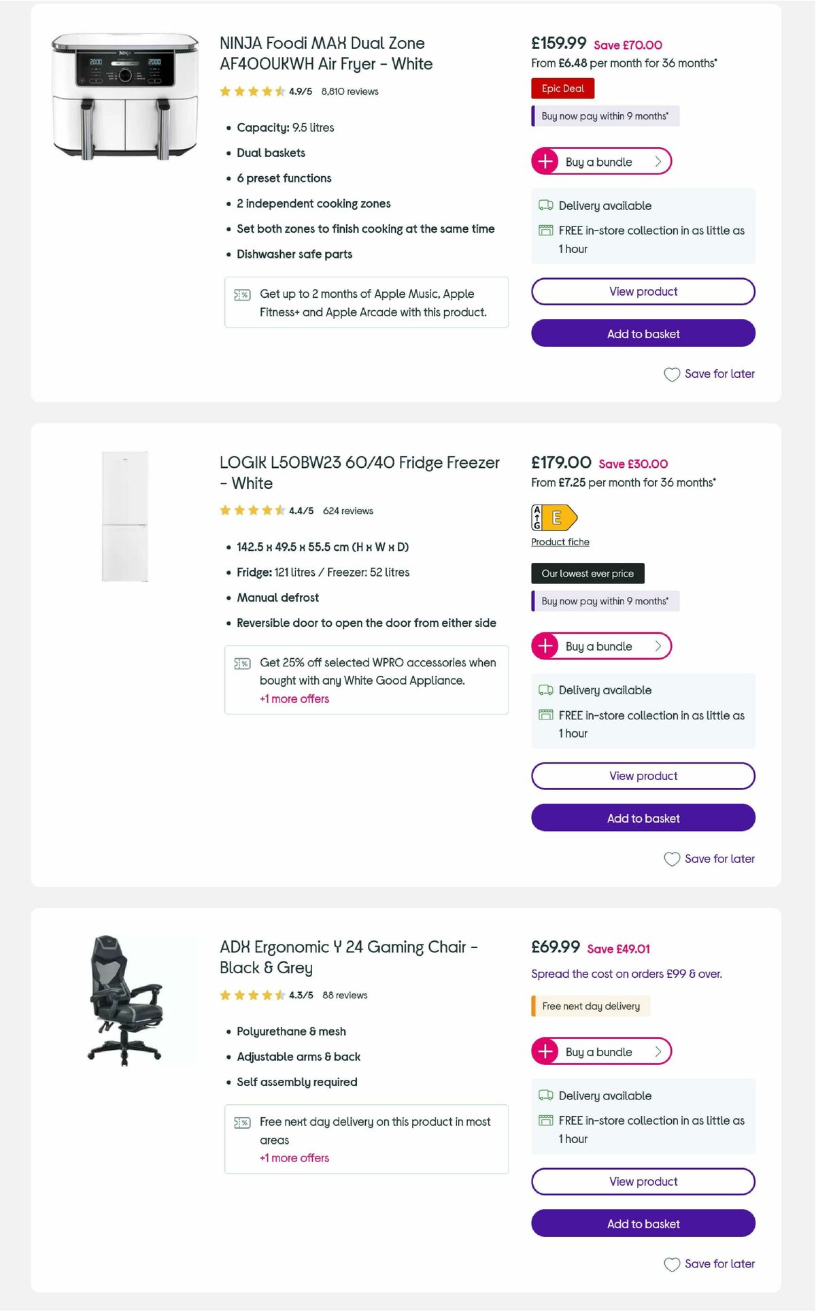The image size is (816, 1311).
Task: Click the offer tag icon for WPRO accessories deal
Action: pyautogui.click(x=242, y=663)
